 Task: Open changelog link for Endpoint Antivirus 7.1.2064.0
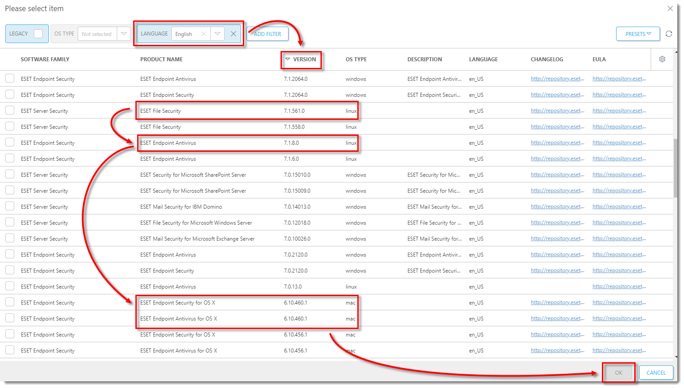point(557,79)
